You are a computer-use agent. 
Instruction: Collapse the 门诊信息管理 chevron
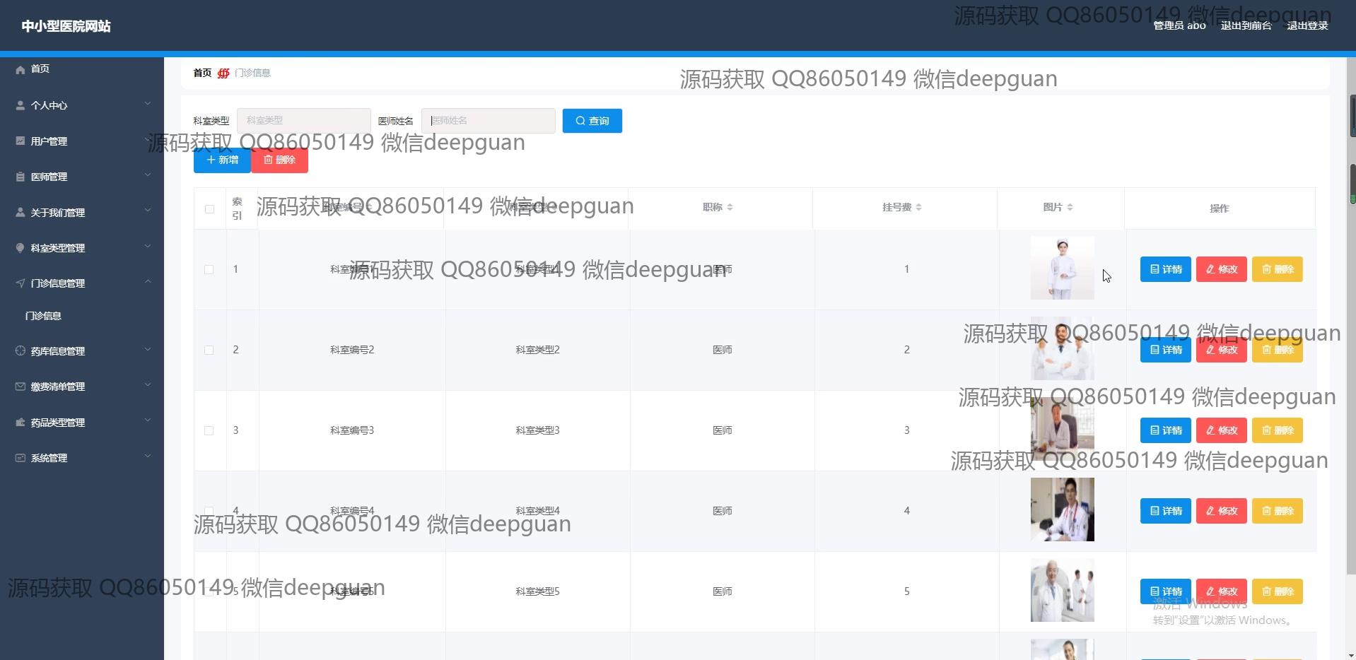point(148,281)
